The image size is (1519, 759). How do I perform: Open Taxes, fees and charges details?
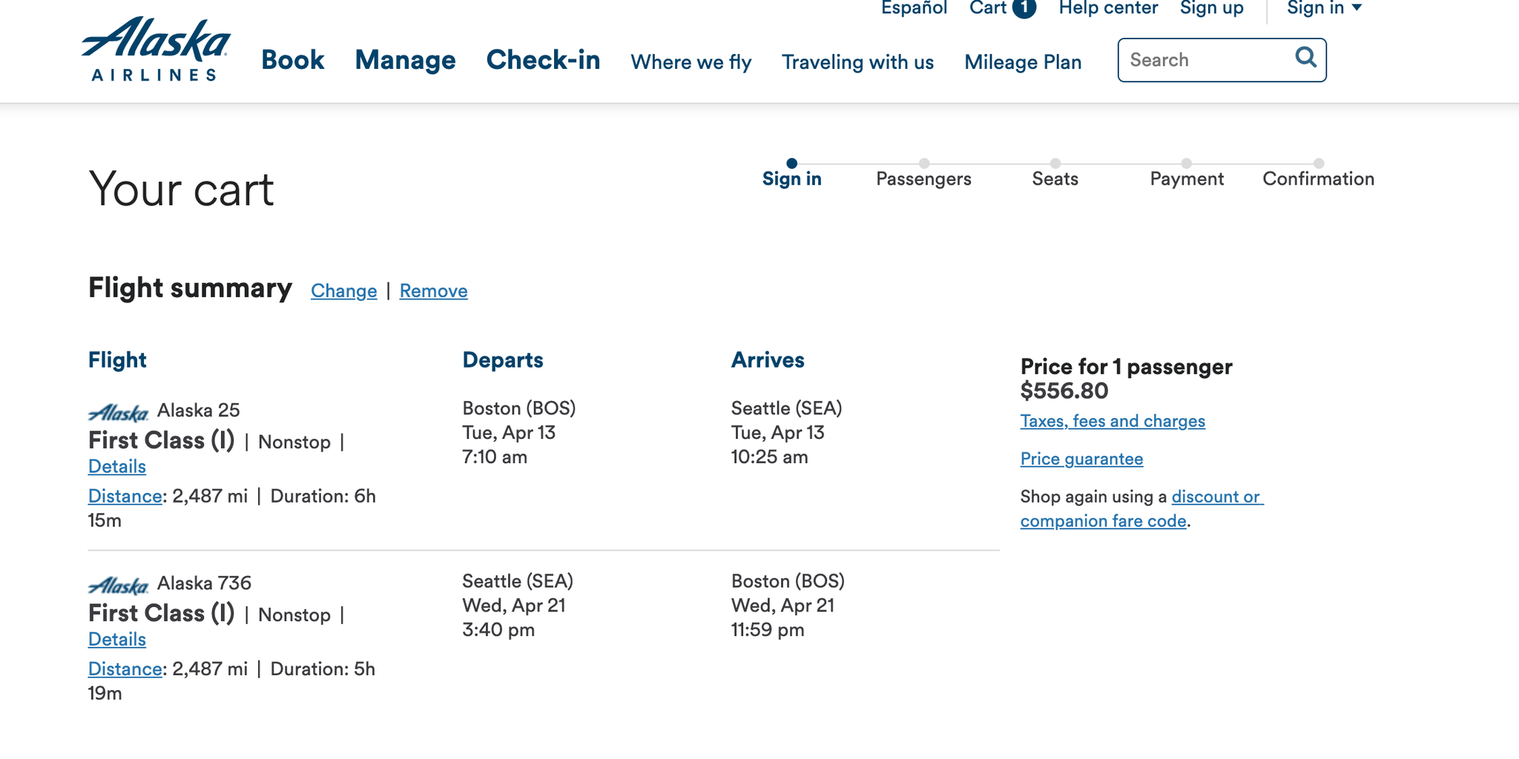[1112, 420]
